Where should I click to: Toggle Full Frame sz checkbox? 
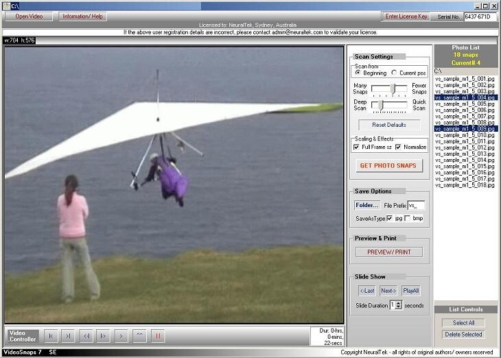tap(356, 147)
